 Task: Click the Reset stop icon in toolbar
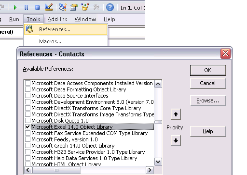click(x=37, y=7)
